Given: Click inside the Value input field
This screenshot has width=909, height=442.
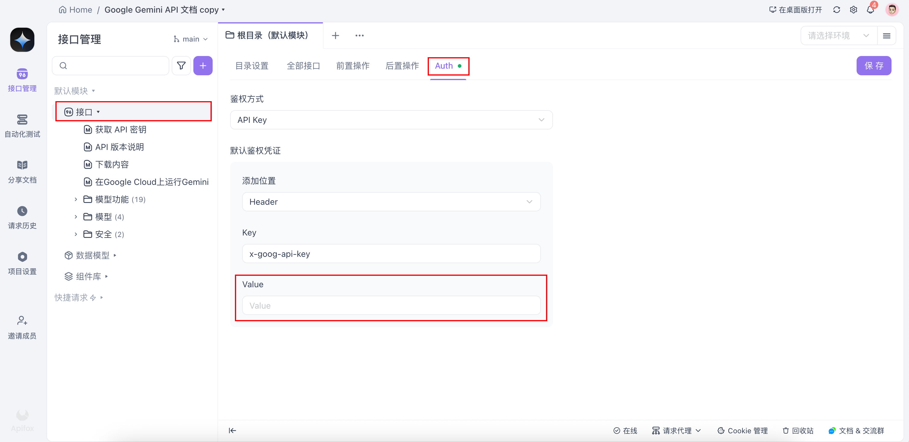Looking at the screenshot, I should (x=391, y=306).
